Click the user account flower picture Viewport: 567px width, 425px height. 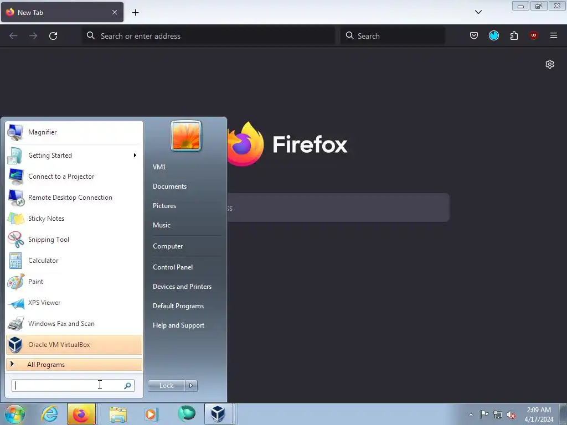click(186, 136)
